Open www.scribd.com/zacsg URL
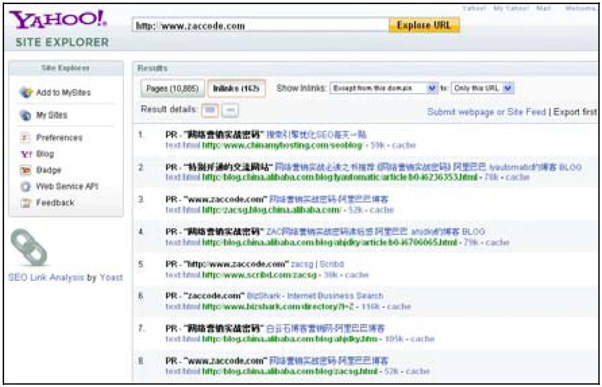This screenshot has height=387, width=602. pos(260,274)
